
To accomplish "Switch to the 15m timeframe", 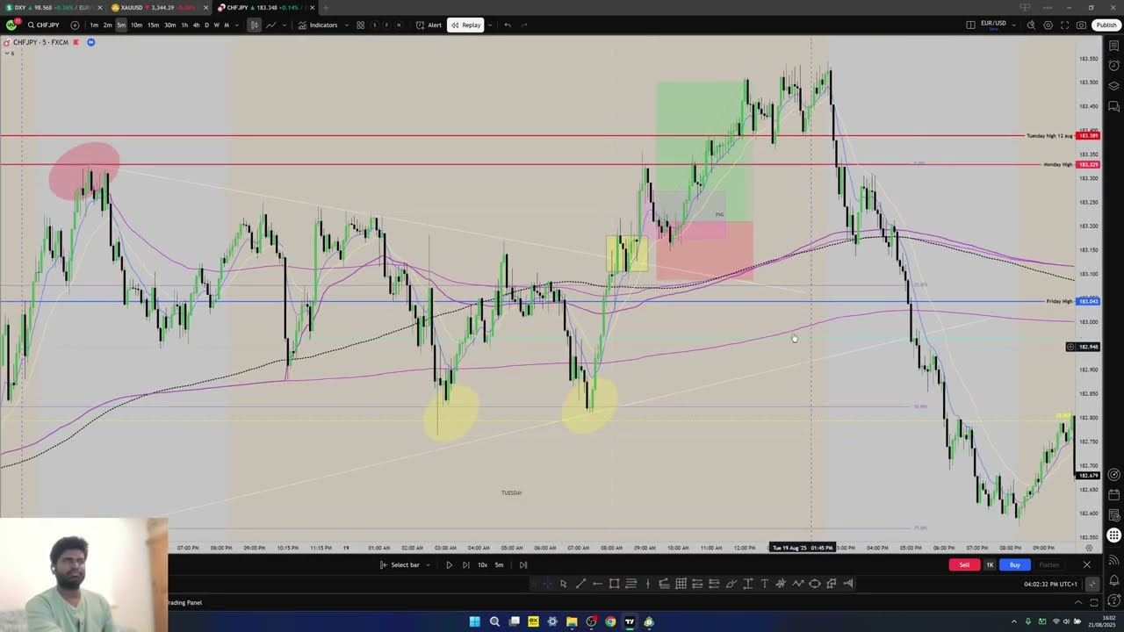I will point(153,25).
